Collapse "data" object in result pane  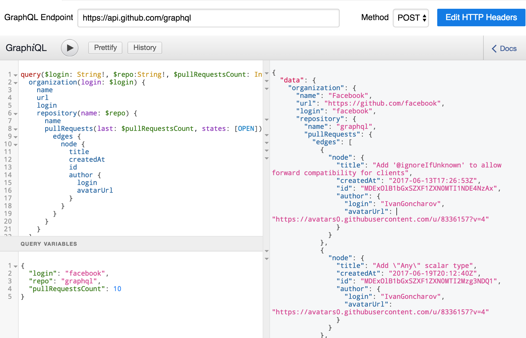[x=267, y=81]
